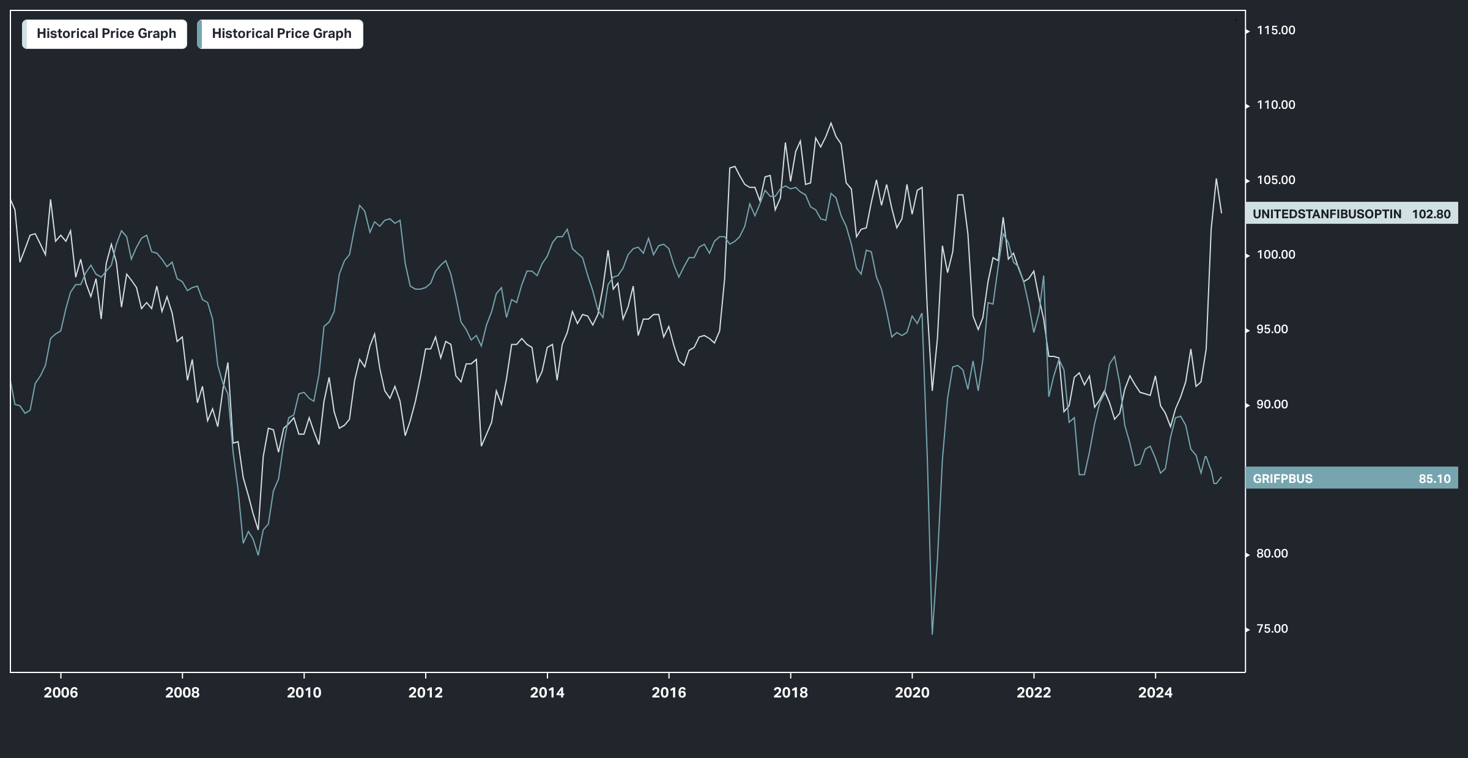
Task: Click the 2014 x-axis year label
Action: 547,692
